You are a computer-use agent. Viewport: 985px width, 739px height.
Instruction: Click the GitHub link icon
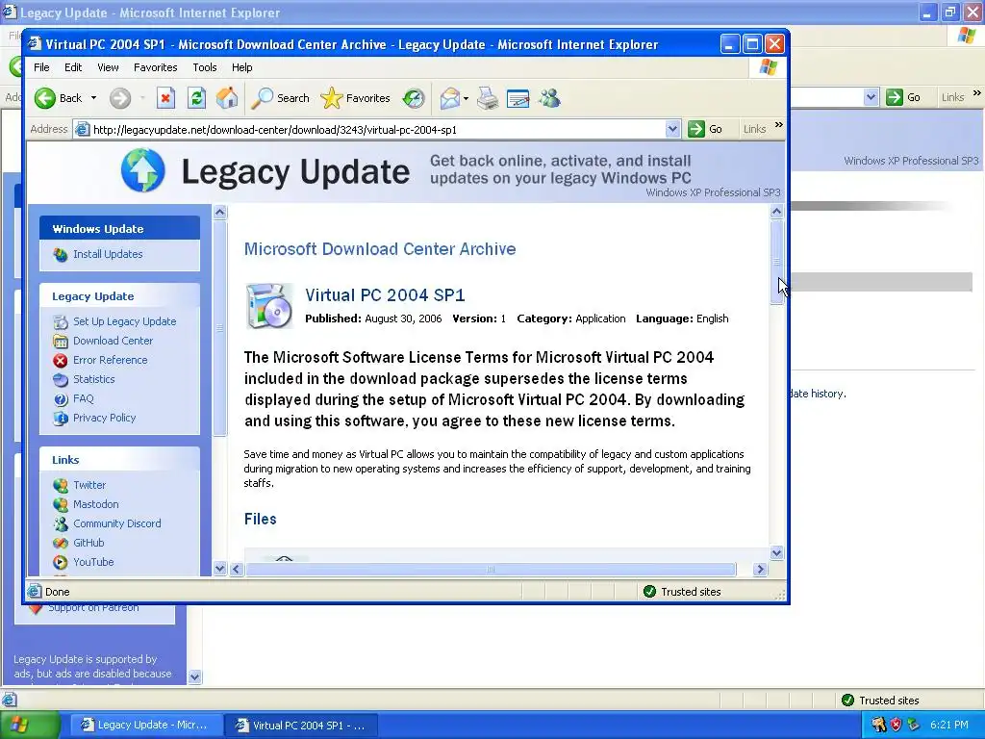[x=61, y=543]
